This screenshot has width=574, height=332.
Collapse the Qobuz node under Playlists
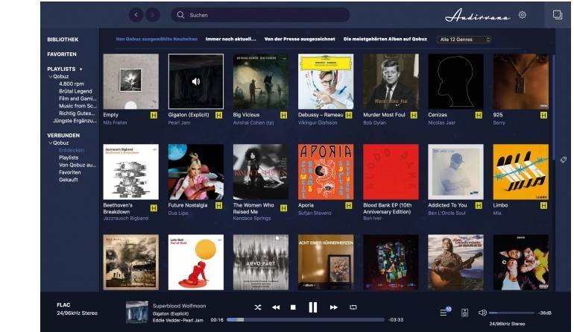tap(51, 77)
